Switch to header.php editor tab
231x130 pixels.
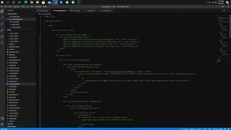point(44,10)
